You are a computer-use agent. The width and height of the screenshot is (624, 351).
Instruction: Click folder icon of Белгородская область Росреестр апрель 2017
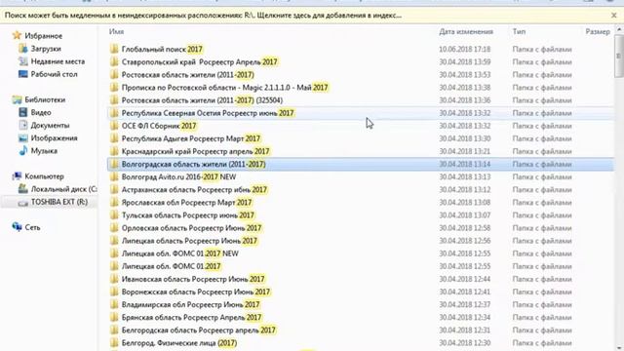point(114,330)
